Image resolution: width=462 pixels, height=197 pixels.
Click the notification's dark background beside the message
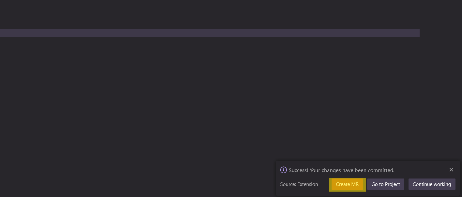point(421,170)
